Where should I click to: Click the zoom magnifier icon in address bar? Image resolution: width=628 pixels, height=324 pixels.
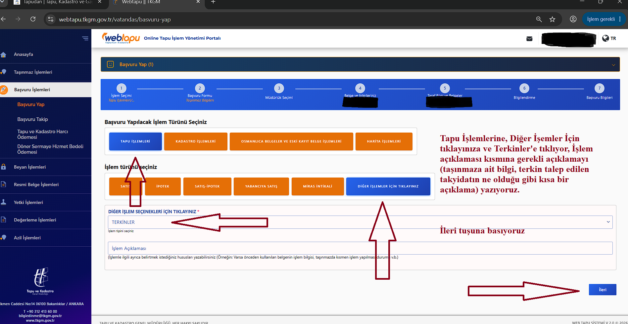pyautogui.click(x=539, y=19)
